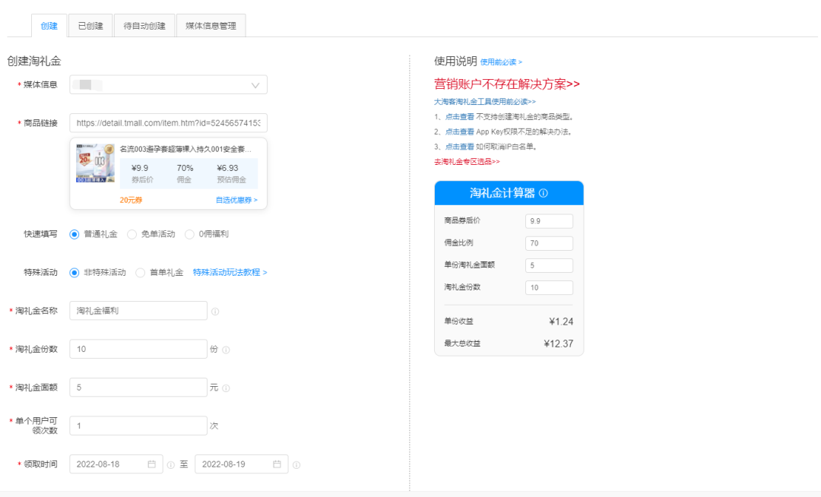This screenshot has width=821, height=497.
Task: Click info icon next to 淘礼金计算器 title
Action: (x=544, y=193)
